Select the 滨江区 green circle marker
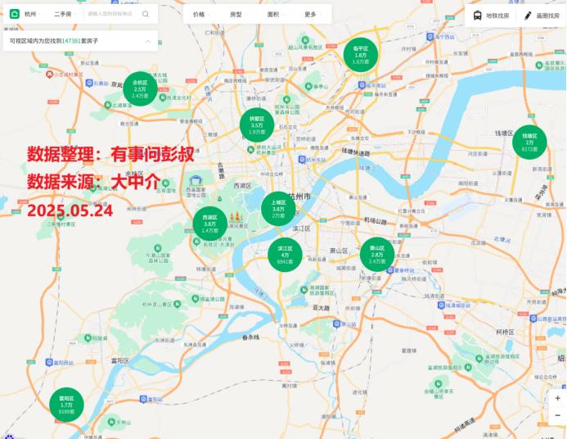 click(x=285, y=255)
